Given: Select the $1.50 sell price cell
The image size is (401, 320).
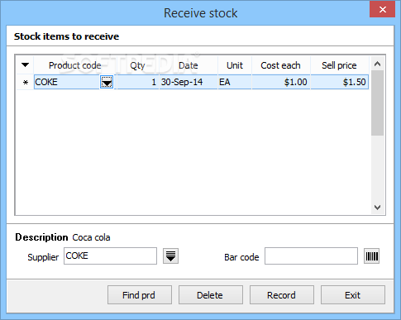Looking at the screenshot, I should [x=340, y=82].
